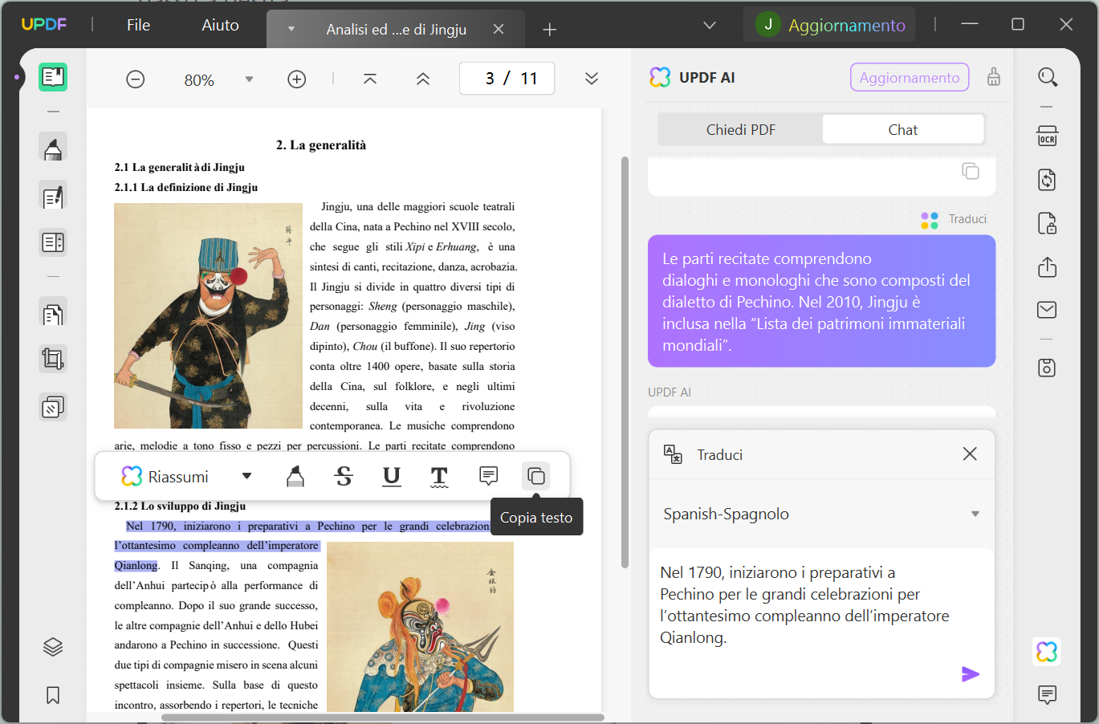Open the Bookmarks panel icon

point(53,695)
